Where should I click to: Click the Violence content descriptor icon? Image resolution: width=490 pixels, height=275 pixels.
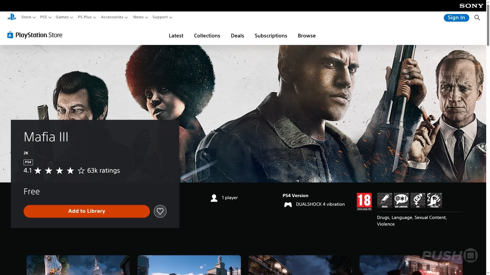[x=434, y=200]
